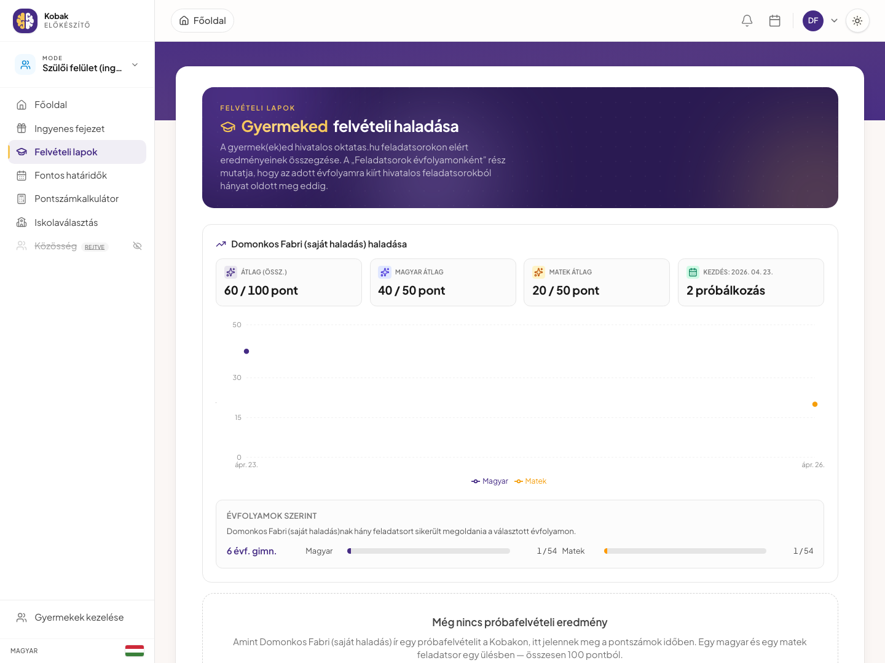
Task: Click the graduation cap icon in banner heading
Action: tap(228, 127)
